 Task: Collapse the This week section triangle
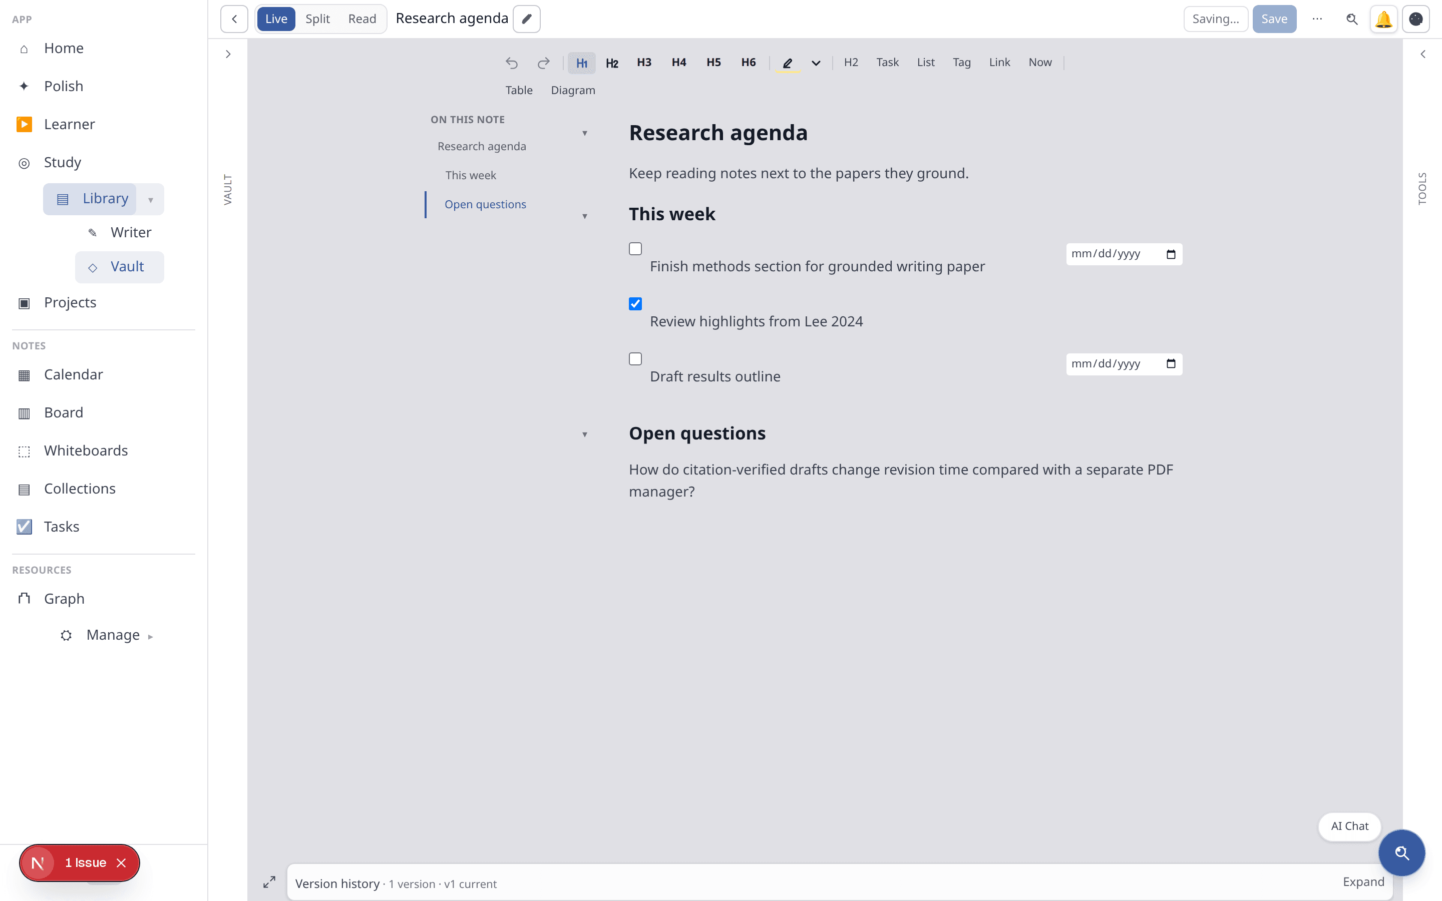(584, 216)
